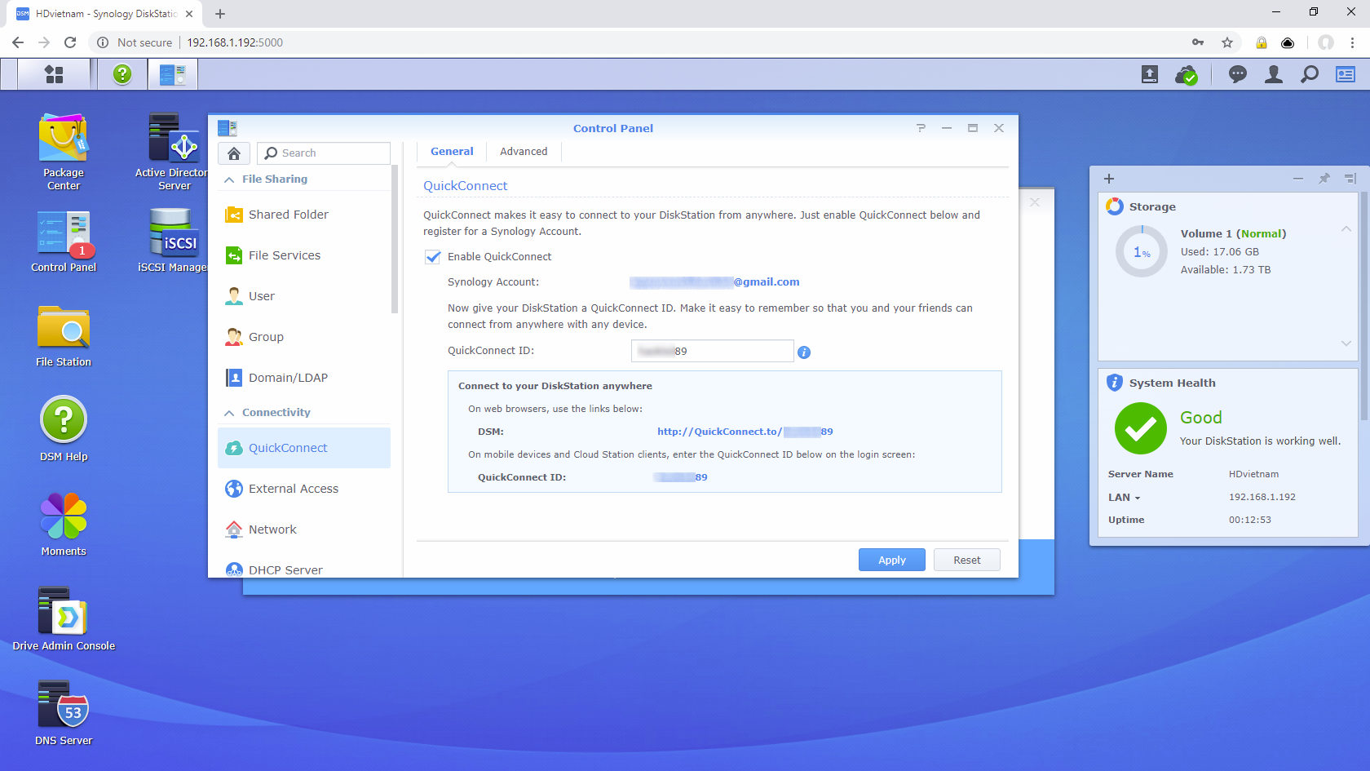Open Group settings
Image resolution: width=1370 pixels, height=771 pixels.
pyautogui.click(x=304, y=337)
